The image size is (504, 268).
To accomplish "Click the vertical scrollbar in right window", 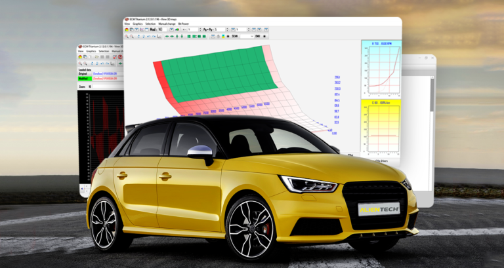I will click(x=431, y=98).
